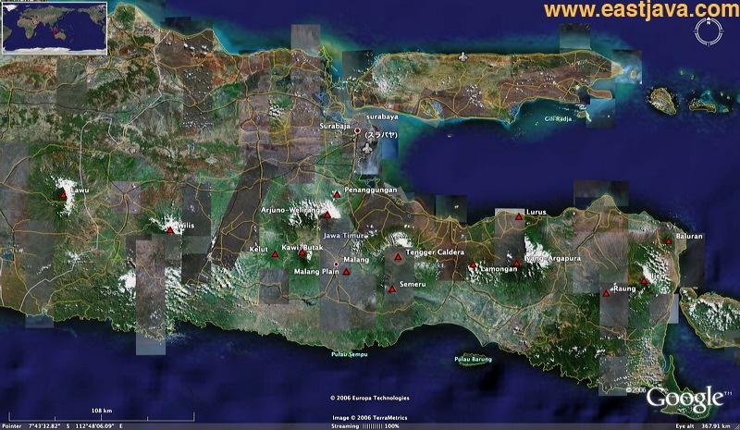Image resolution: width=740 pixels, height=430 pixels.
Task: Select the Baluran volcano marker
Action: [668, 240]
